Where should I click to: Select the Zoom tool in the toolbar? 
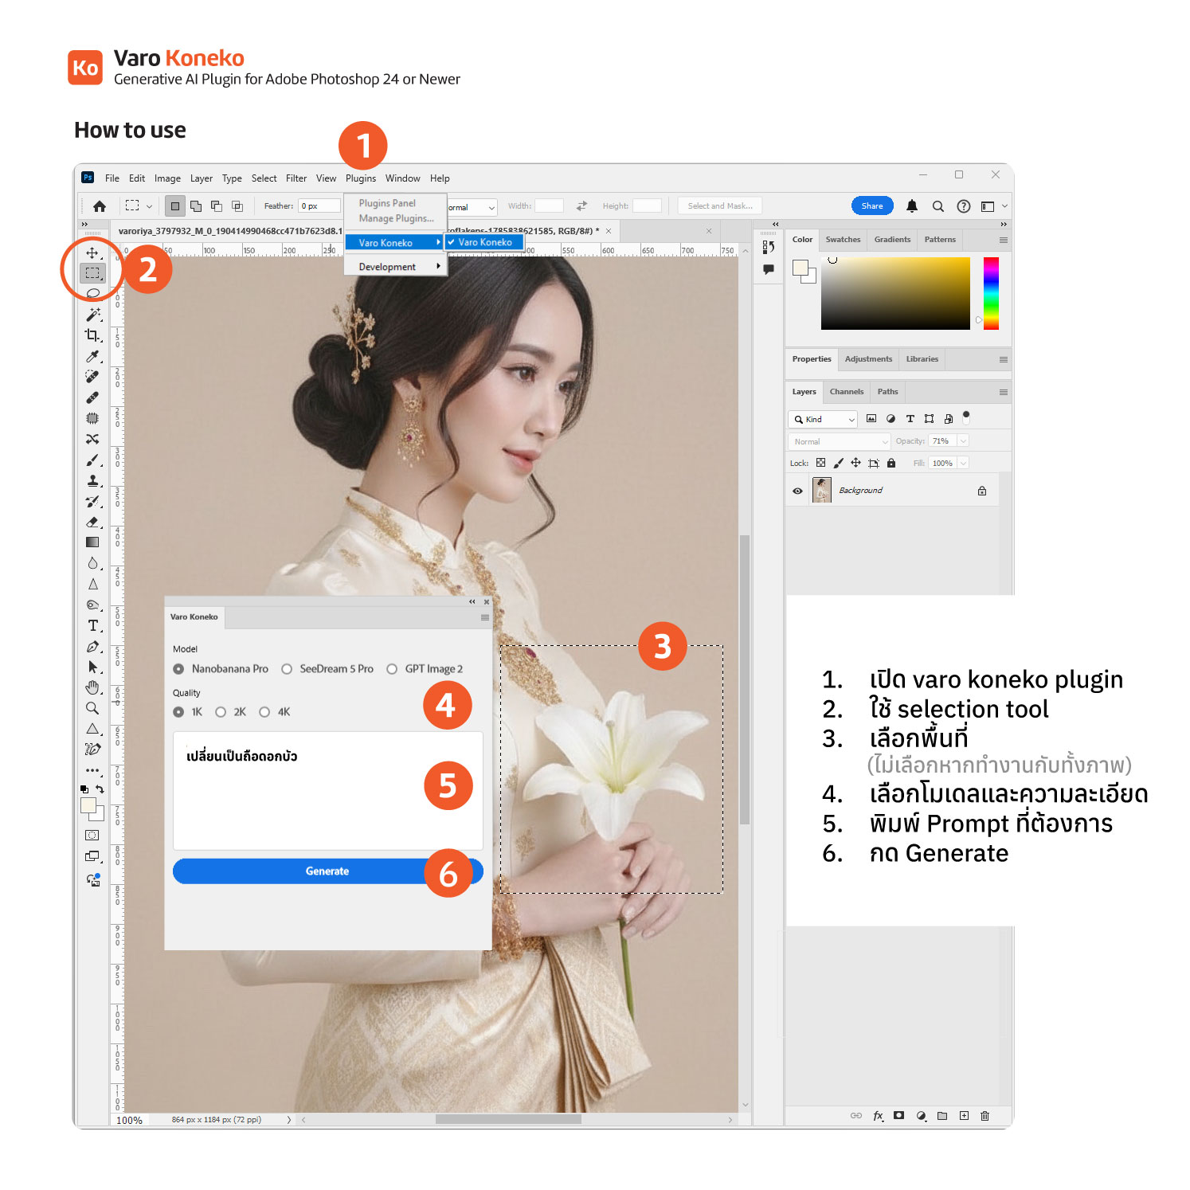tap(92, 708)
